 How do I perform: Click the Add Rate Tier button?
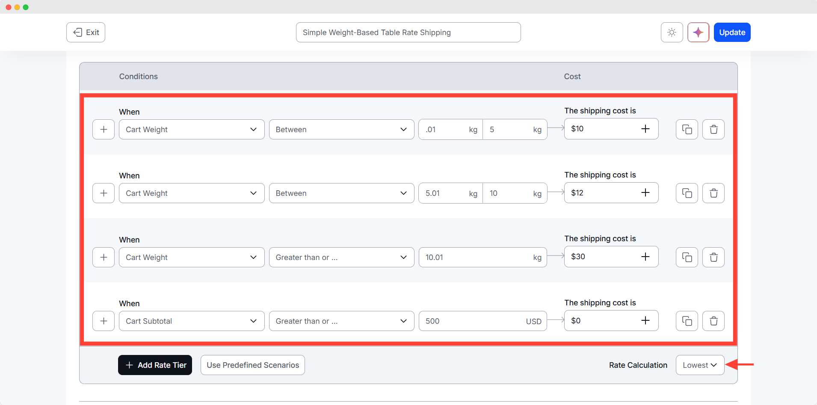[x=154, y=365]
